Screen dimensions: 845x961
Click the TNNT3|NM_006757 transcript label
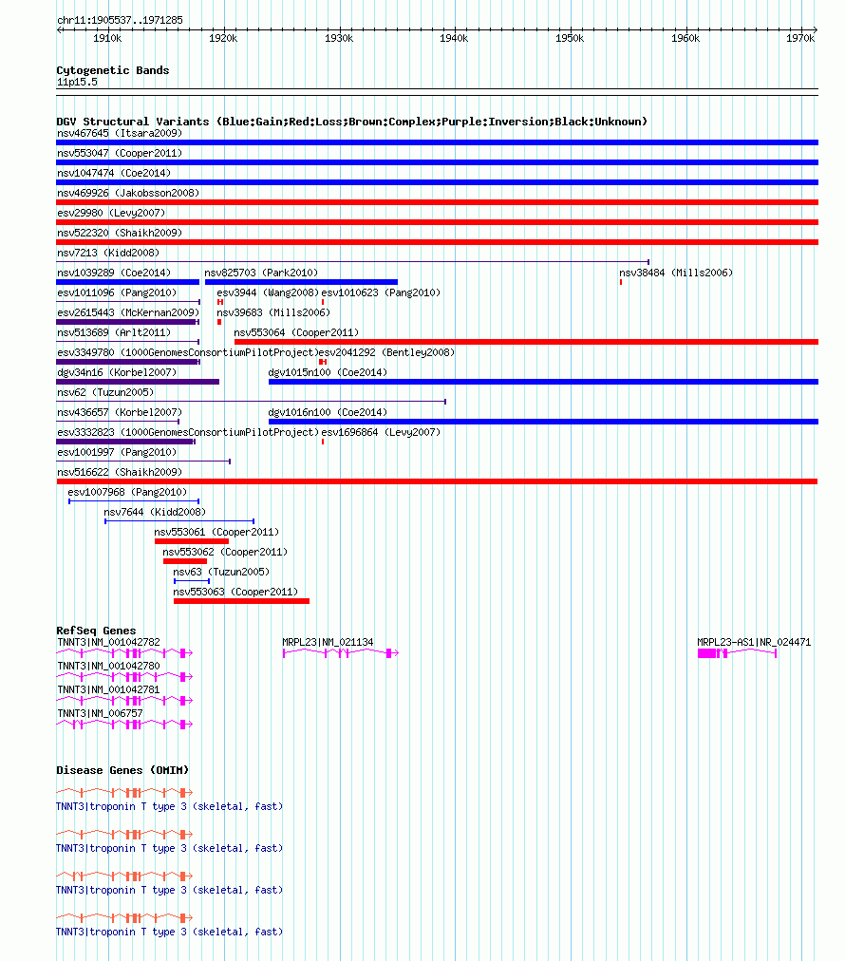point(100,714)
